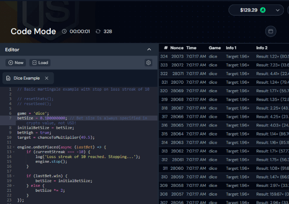The height and width of the screenshot is (204, 289).
Task: Select bet row number 324
Action: (224, 56)
